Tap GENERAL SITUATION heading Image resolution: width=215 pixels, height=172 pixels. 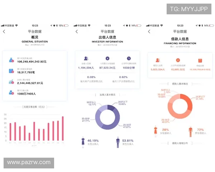[x=35, y=42]
